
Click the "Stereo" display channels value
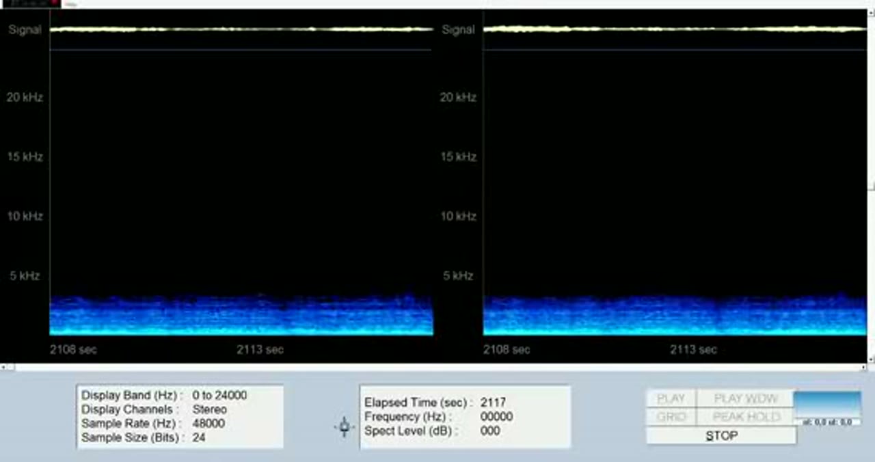[209, 409]
